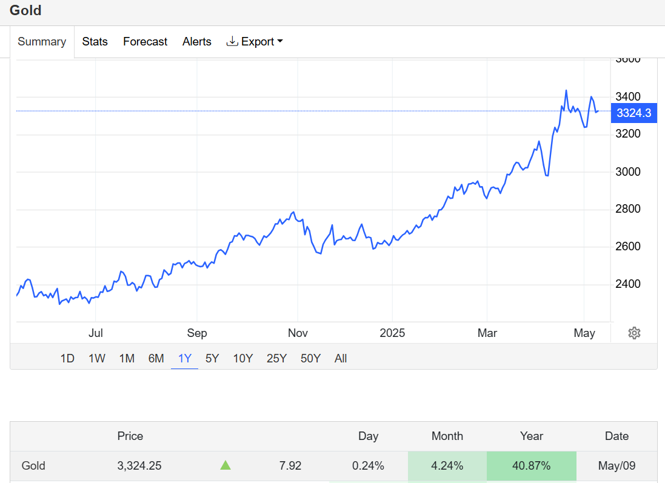Show All available price history
The width and height of the screenshot is (665, 483).
pyautogui.click(x=341, y=358)
